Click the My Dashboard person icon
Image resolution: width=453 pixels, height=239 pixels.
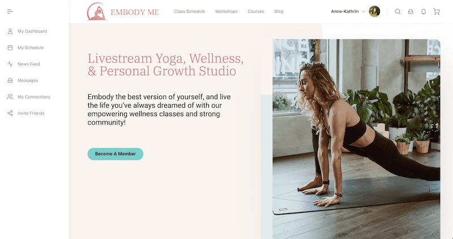pyautogui.click(x=10, y=31)
